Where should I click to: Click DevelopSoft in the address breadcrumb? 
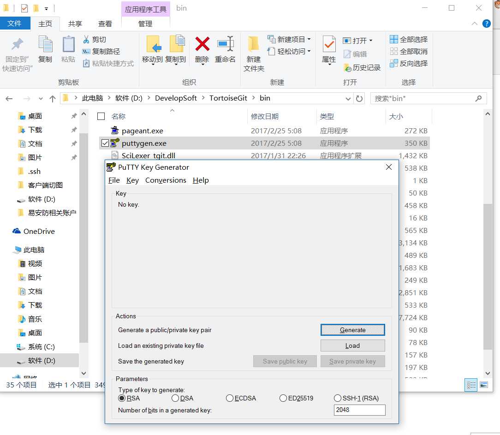176,98
